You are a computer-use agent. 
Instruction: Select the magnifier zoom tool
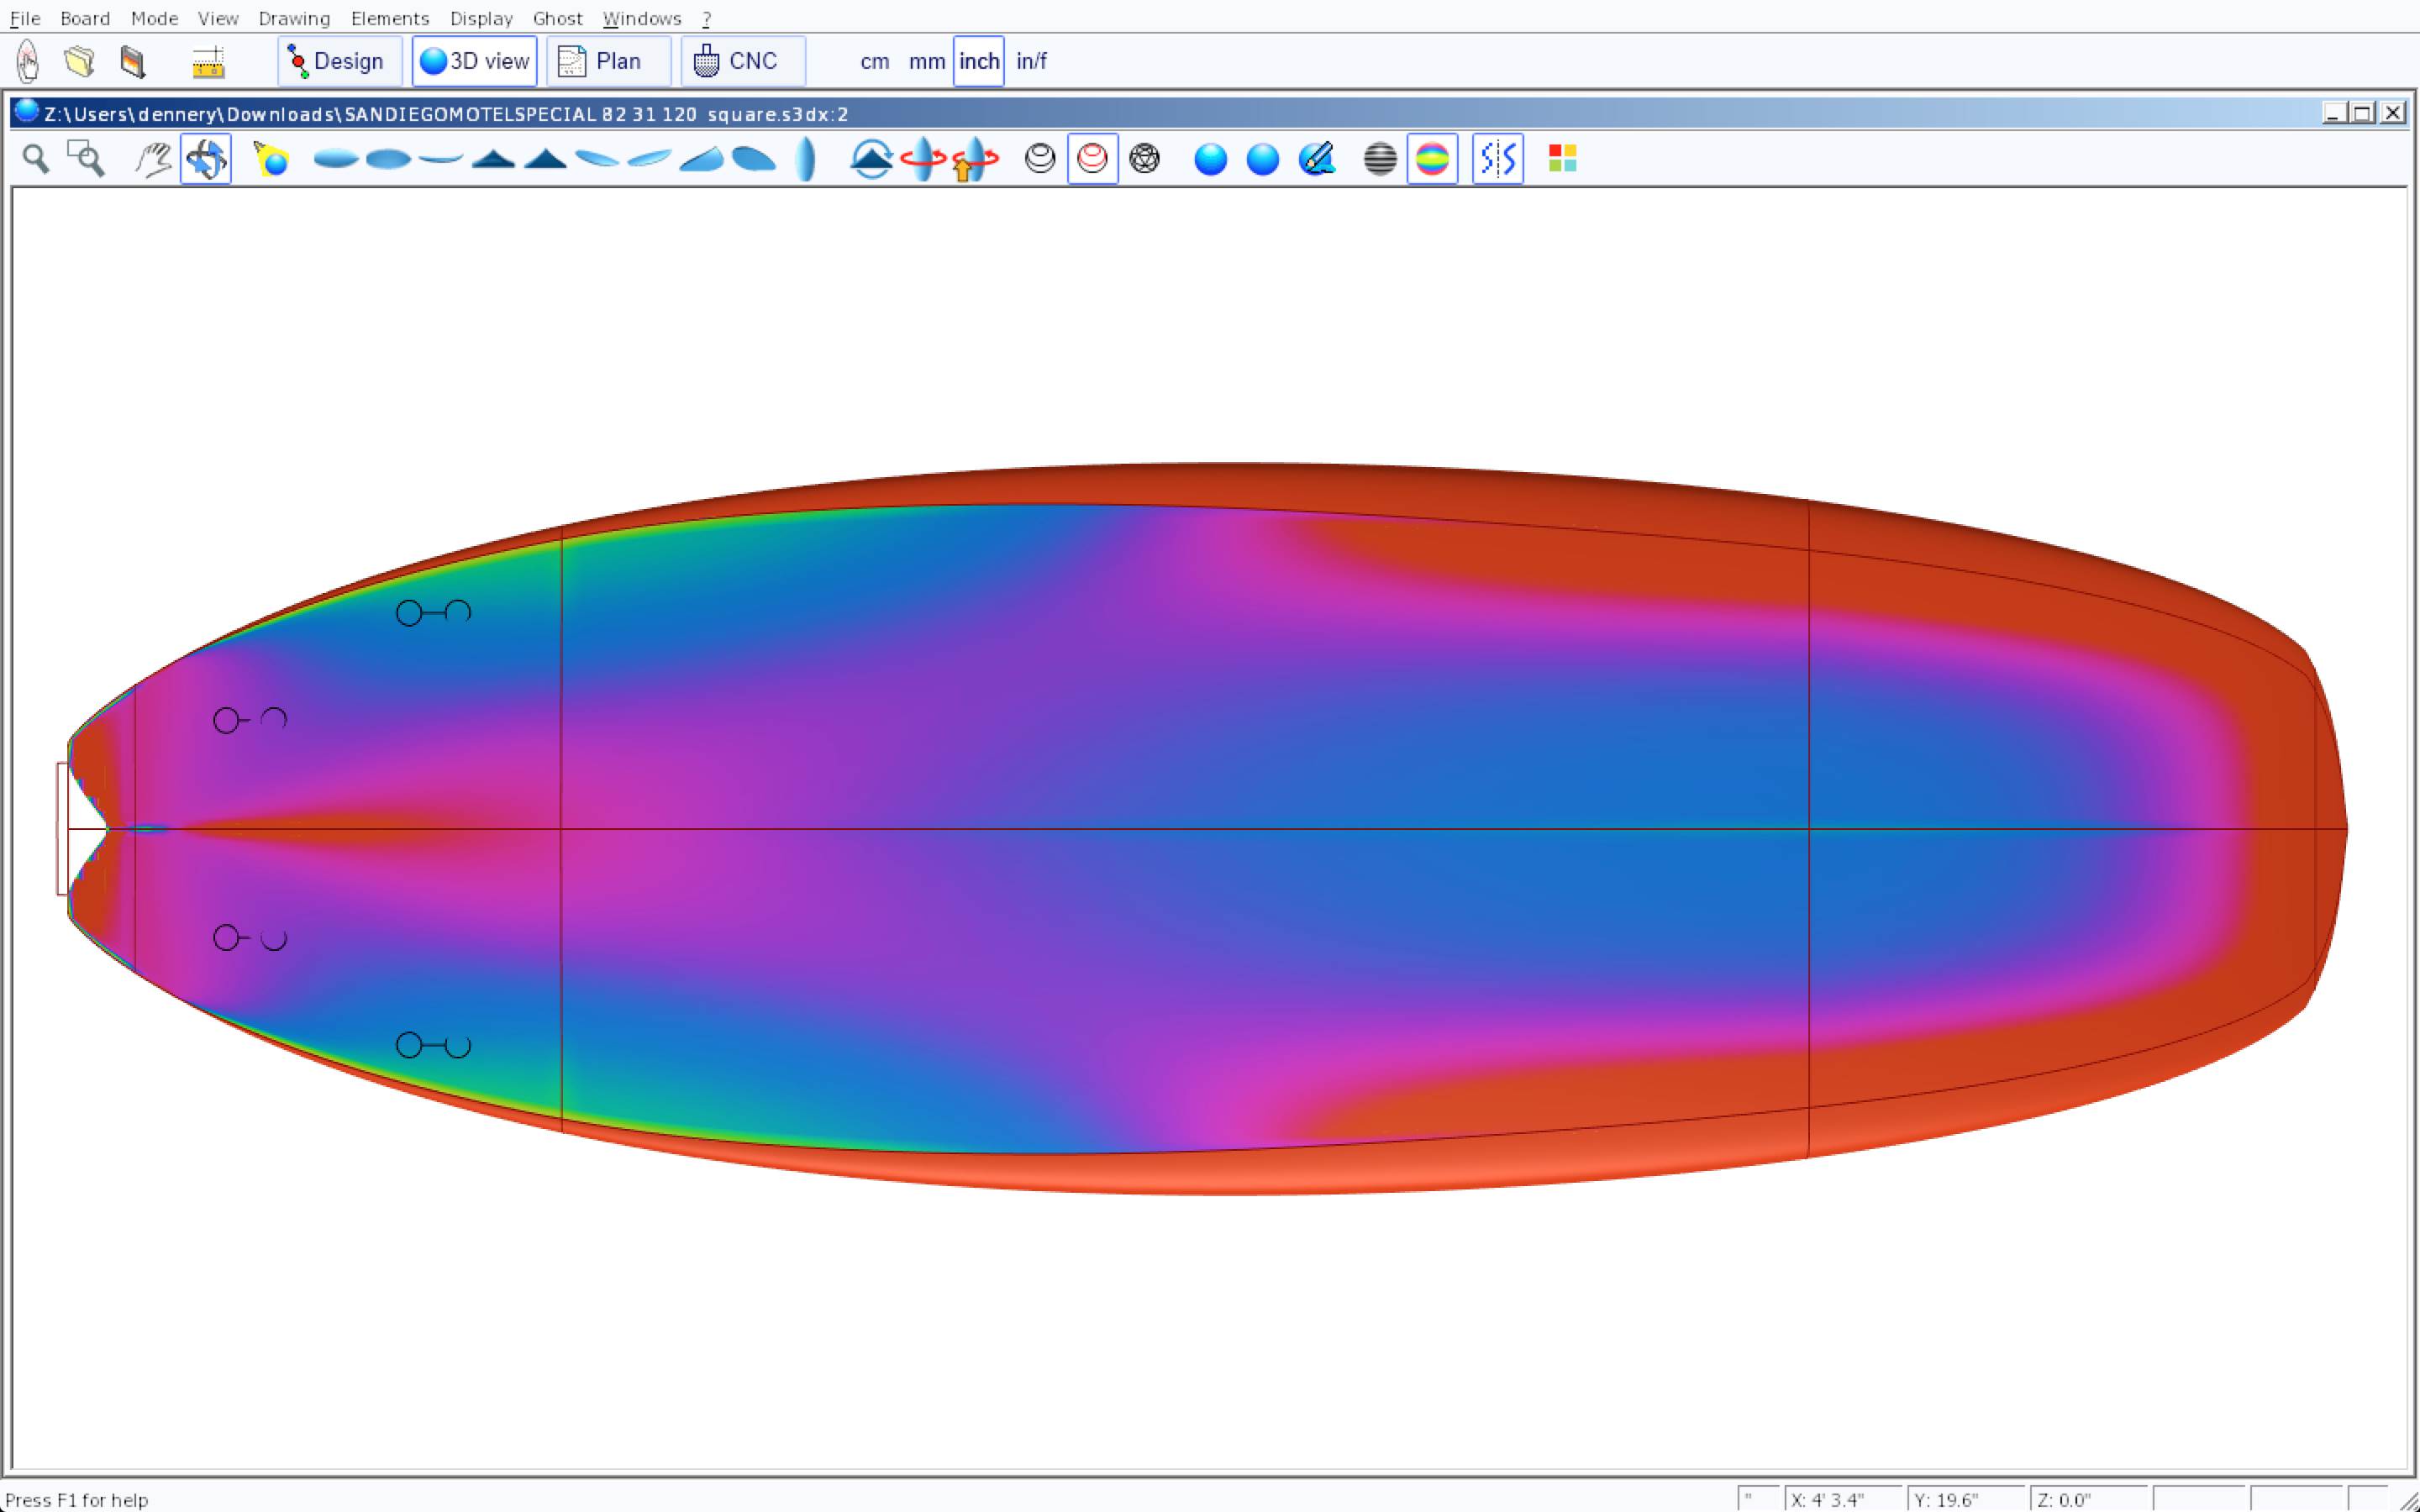click(x=36, y=159)
